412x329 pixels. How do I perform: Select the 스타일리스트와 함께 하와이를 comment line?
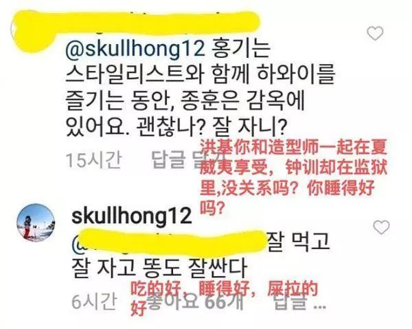pos(201,74)
